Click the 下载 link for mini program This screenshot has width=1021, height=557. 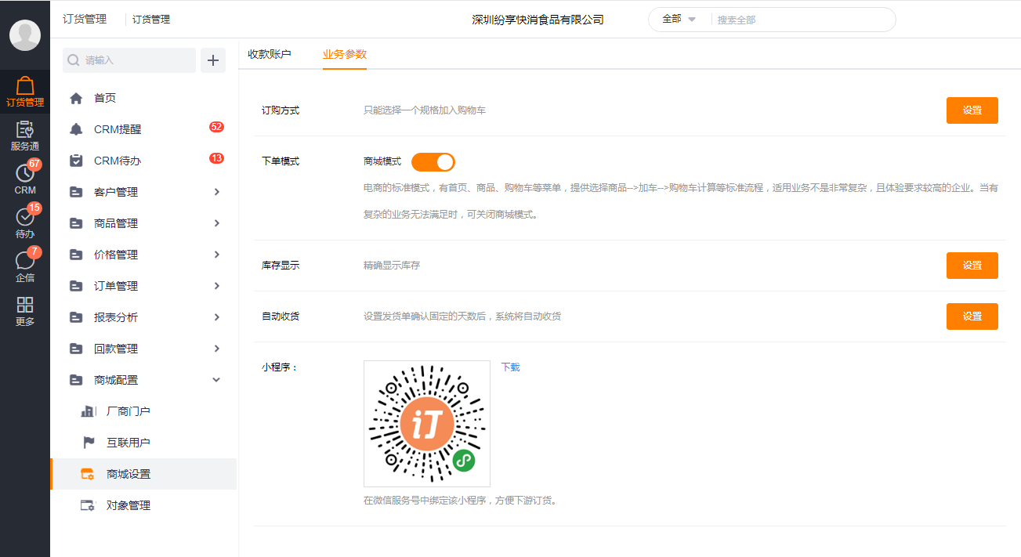coord(511,367)
